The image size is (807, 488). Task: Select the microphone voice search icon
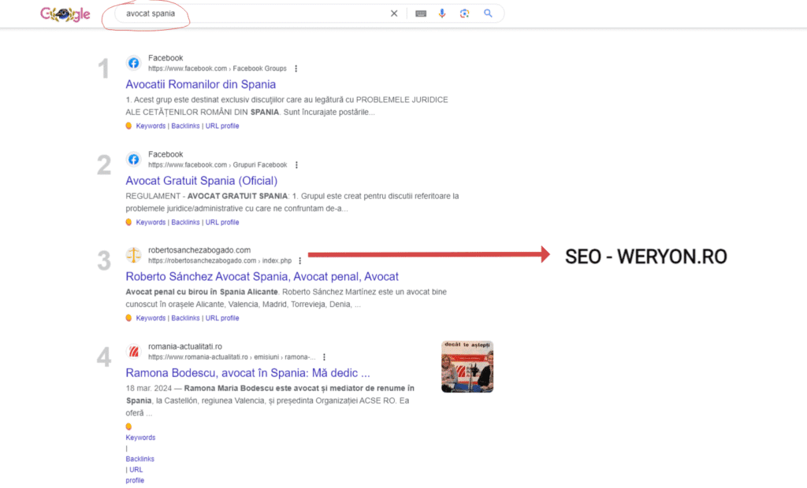[442, 13]
